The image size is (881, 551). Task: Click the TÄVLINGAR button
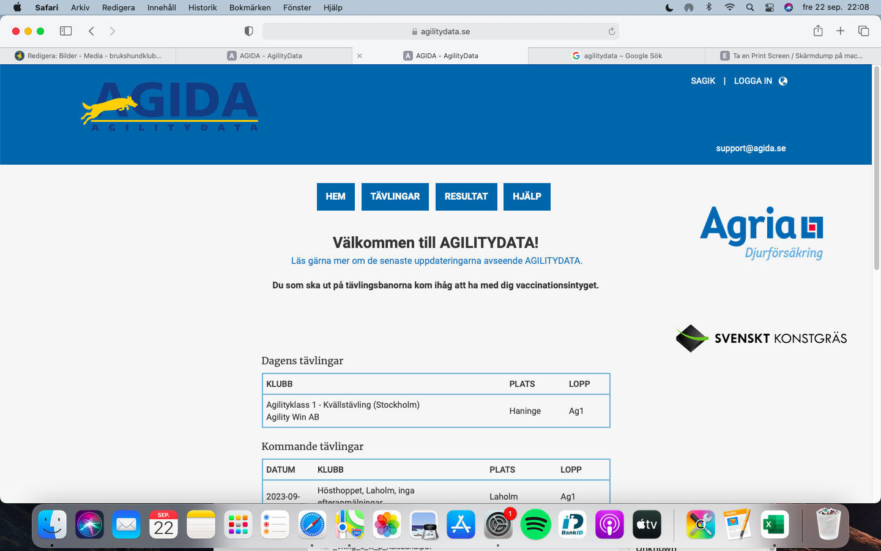click(395, 197)
